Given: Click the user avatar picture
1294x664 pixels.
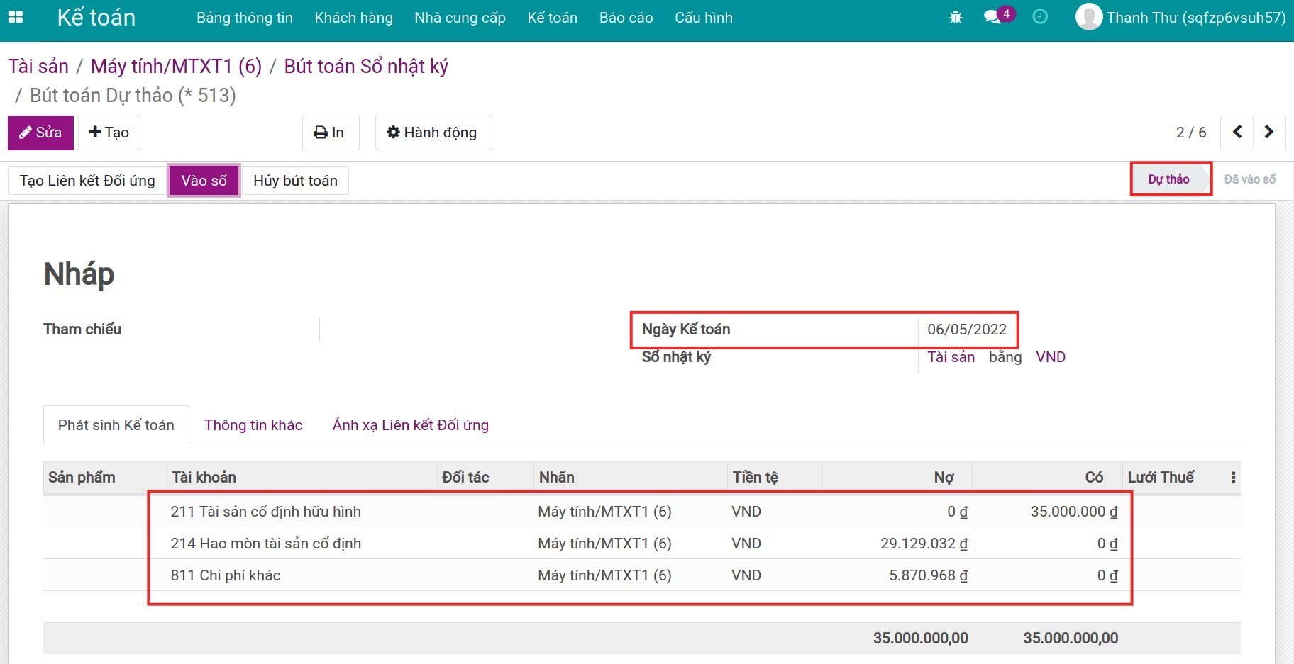Looking at the screenshot, I should pos(1089,17).
